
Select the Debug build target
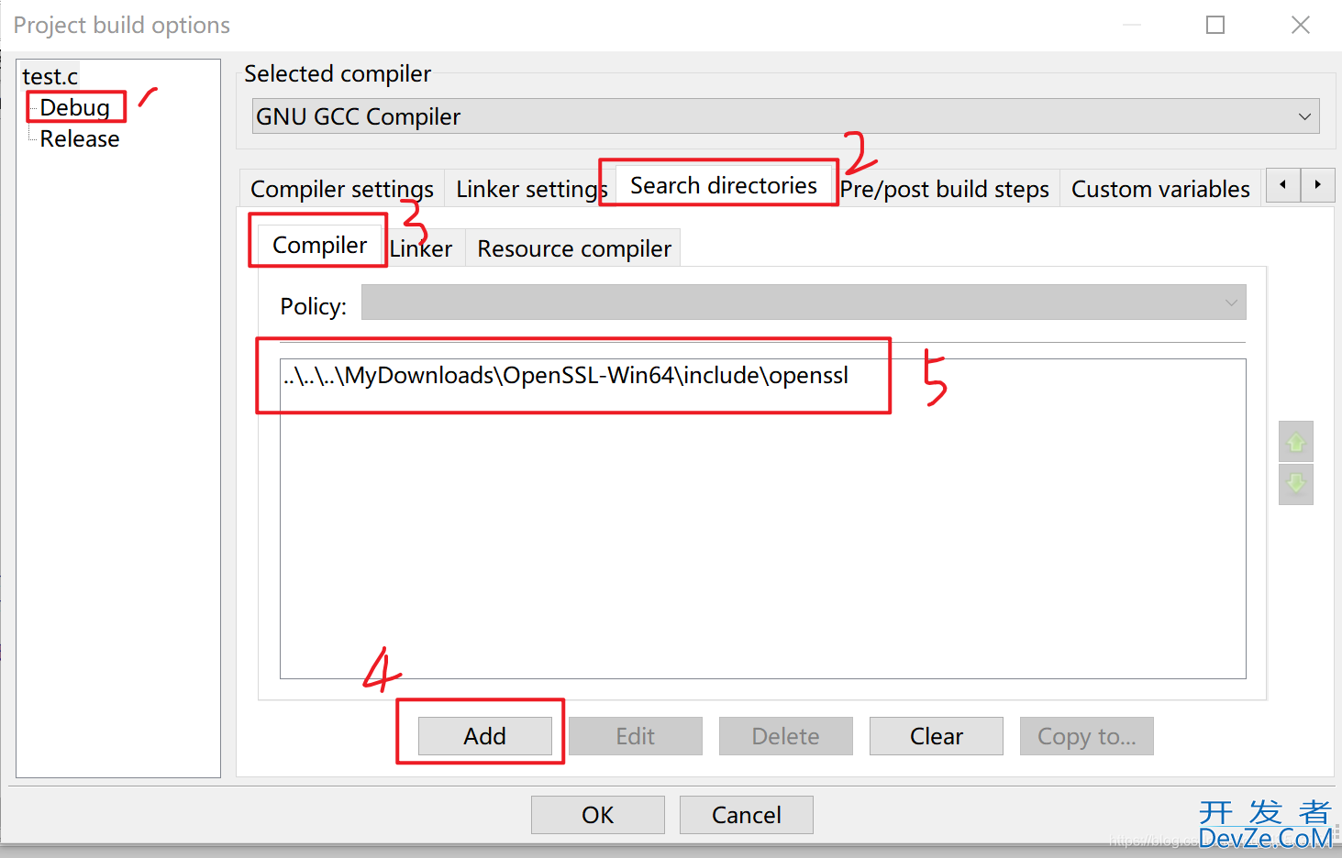[x=75, y=107]
